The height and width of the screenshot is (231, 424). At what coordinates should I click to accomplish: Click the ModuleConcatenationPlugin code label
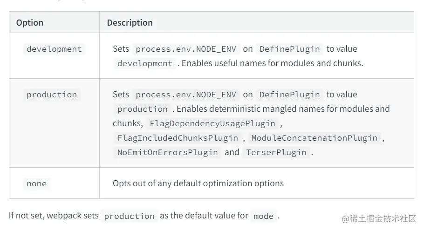[315, 138]
